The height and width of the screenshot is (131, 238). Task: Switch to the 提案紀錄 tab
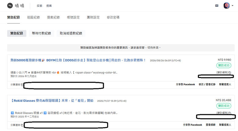click(53, 17)
